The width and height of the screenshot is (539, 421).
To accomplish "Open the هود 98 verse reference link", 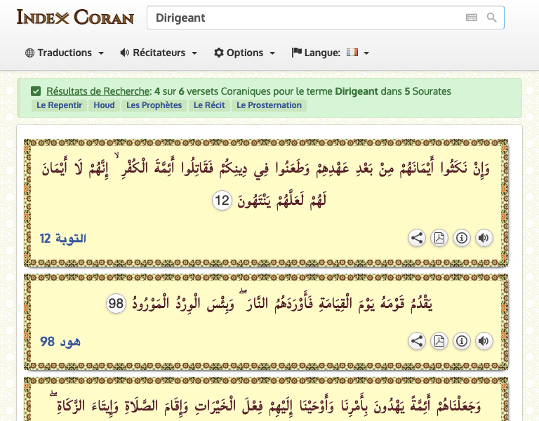I will (60, 341).
